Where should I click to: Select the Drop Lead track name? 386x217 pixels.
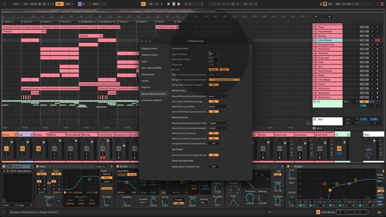click(x=323, y=58)
